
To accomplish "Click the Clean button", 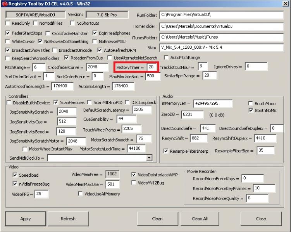I will coord(157,219).
